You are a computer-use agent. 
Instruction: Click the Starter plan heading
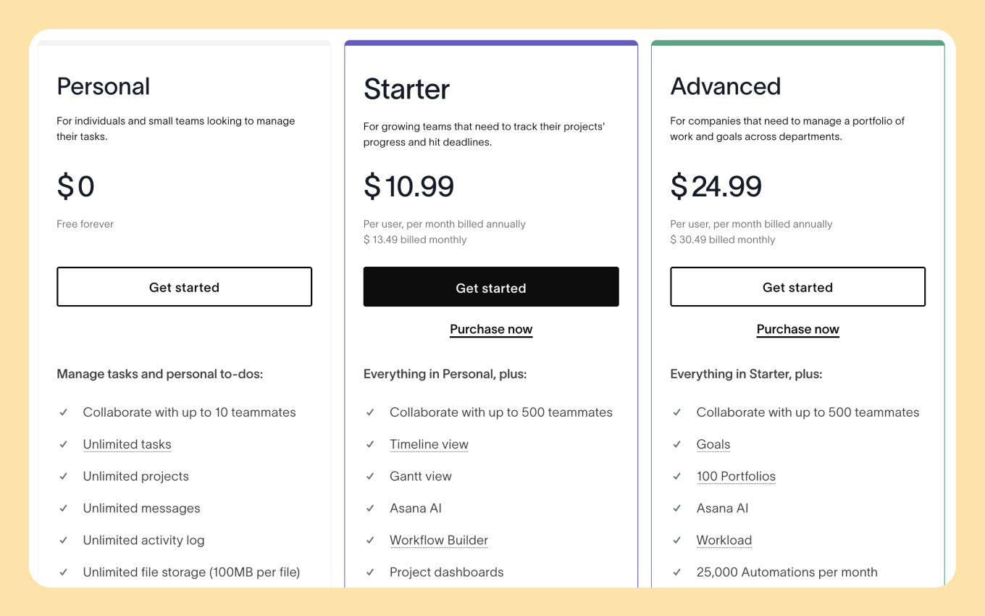tap(406, 89)
